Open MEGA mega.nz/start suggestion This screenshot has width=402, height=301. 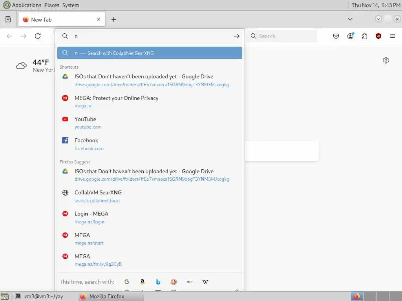click(150, 239)
